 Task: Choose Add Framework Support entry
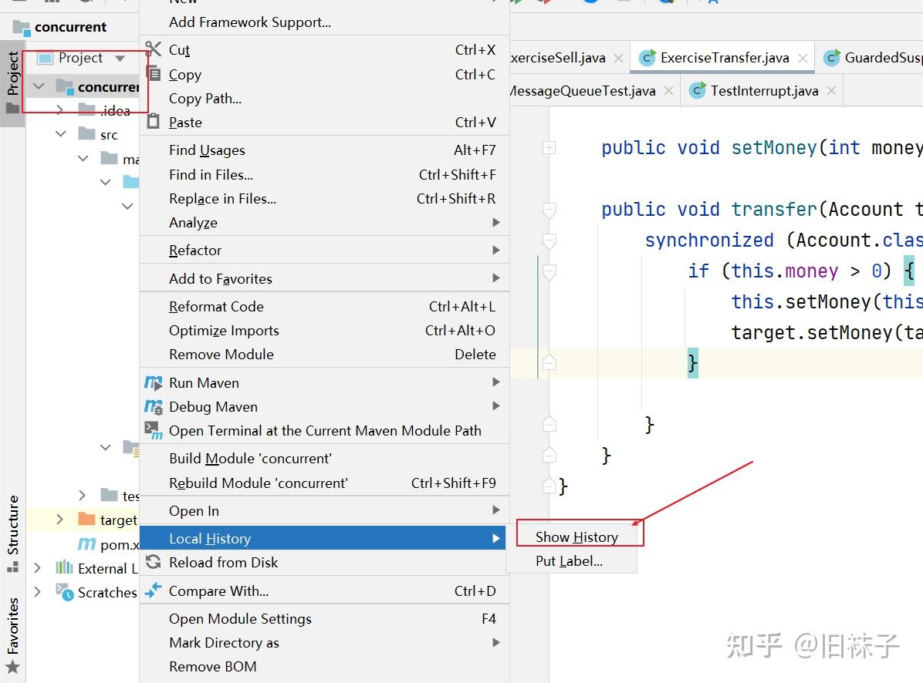(x=324, y=22)
